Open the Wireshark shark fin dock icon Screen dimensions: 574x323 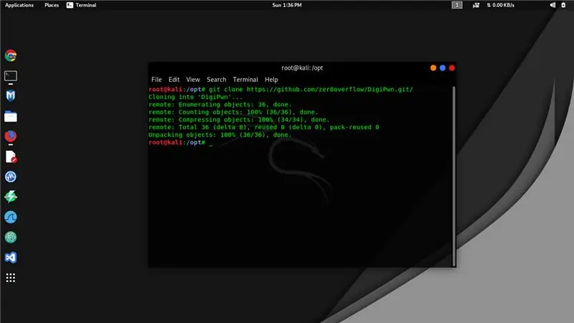pyautogui.click(x=11, y=217)
